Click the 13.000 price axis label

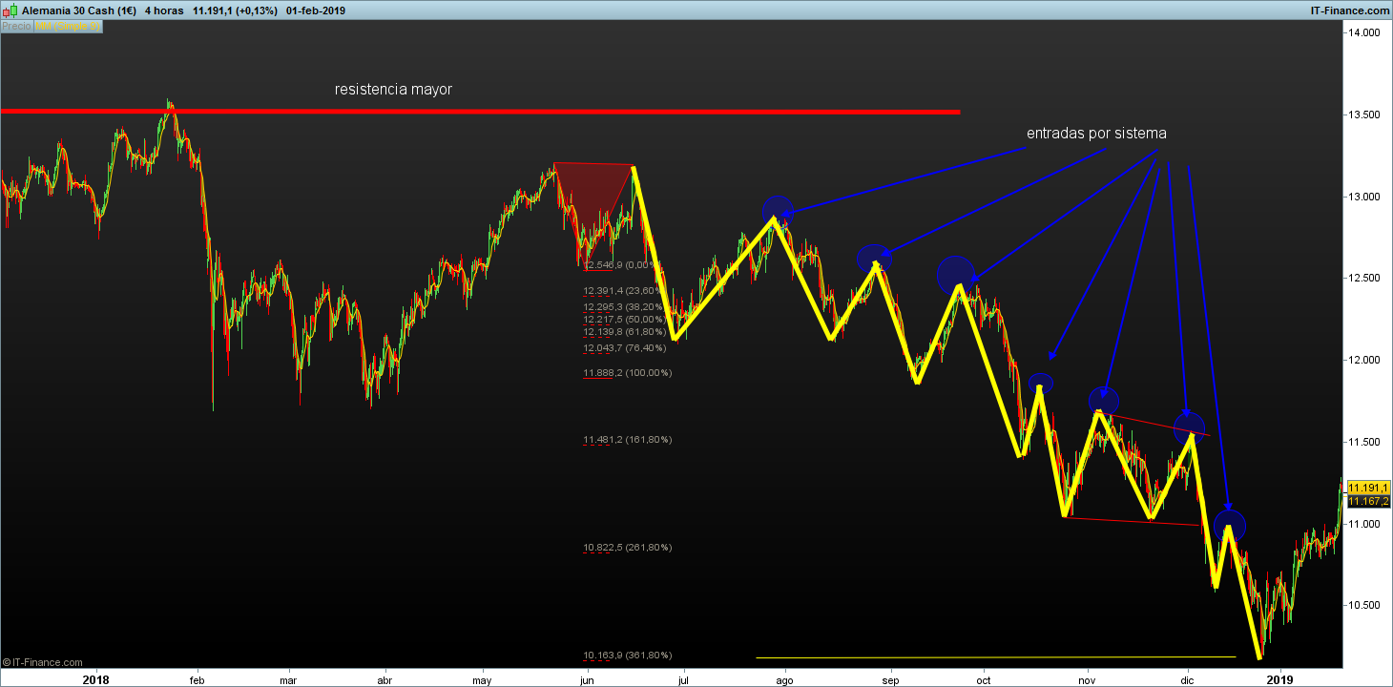(1362, 197)
